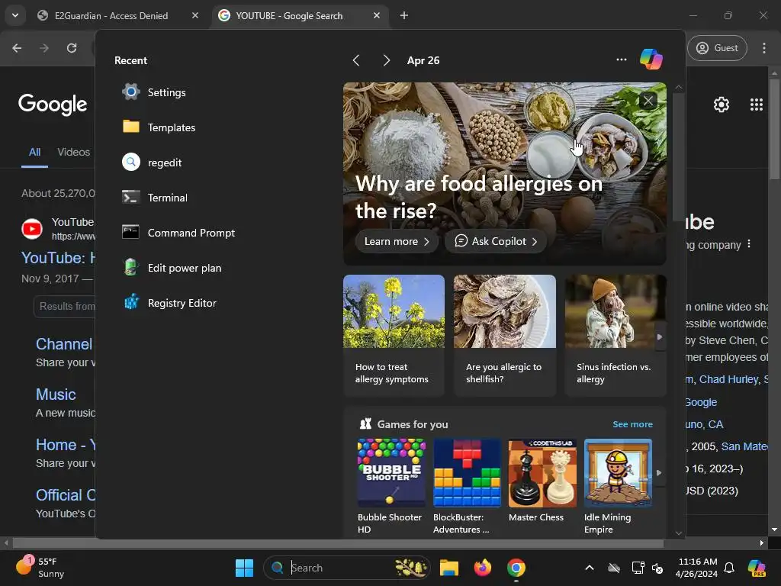Open the Channel sitelink
This screenshot has height=586, width=781.
[64, 344]
